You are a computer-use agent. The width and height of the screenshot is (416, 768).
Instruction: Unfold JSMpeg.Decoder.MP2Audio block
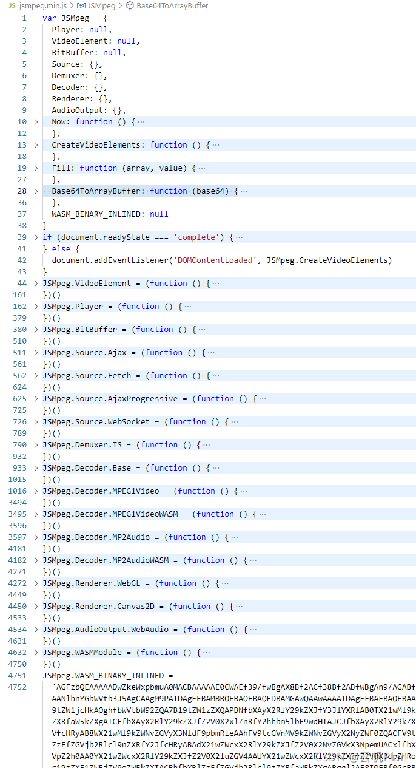point(36,537)
